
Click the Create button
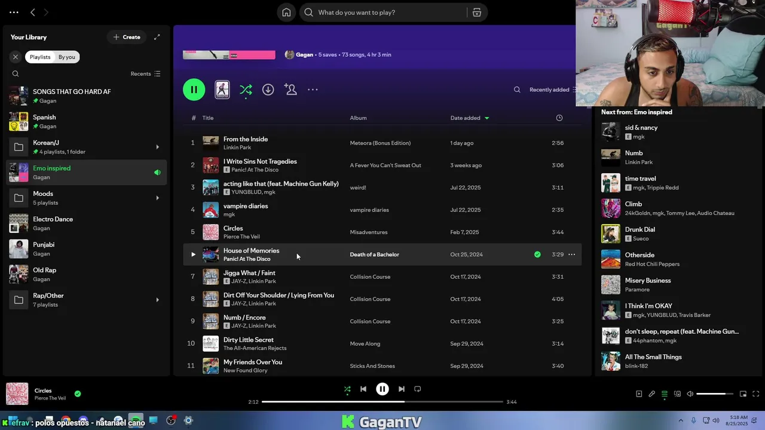click(127, 37)
